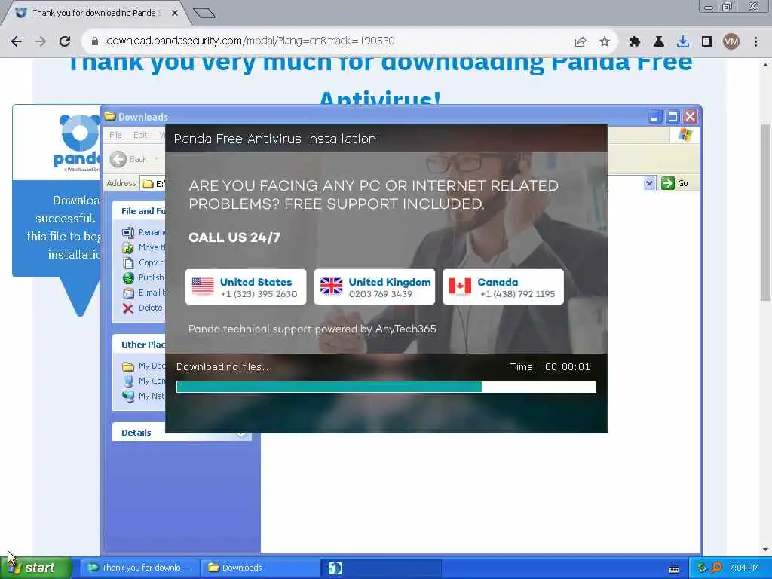The height and width of the screenshot is (579, 772).
Task: Share this page via the share icon
Action: pyautogui.click(x=581, y=42)
